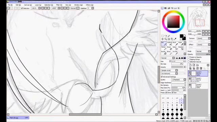Click the foreground black color swatch
The width and height of the screenshot is (217, 122).
(x=182, y=36)
